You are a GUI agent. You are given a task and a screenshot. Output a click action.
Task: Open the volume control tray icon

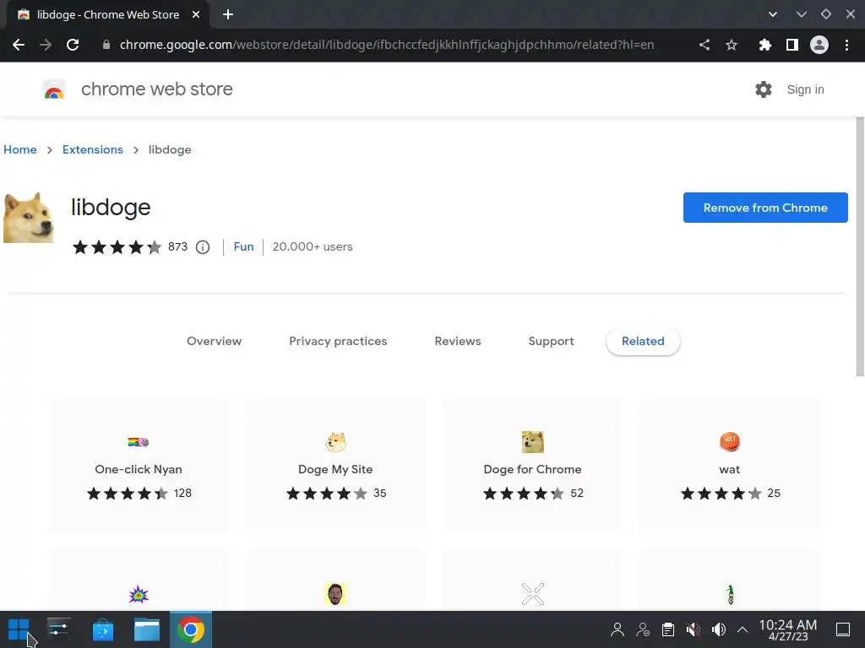click(x=719, y=629)
